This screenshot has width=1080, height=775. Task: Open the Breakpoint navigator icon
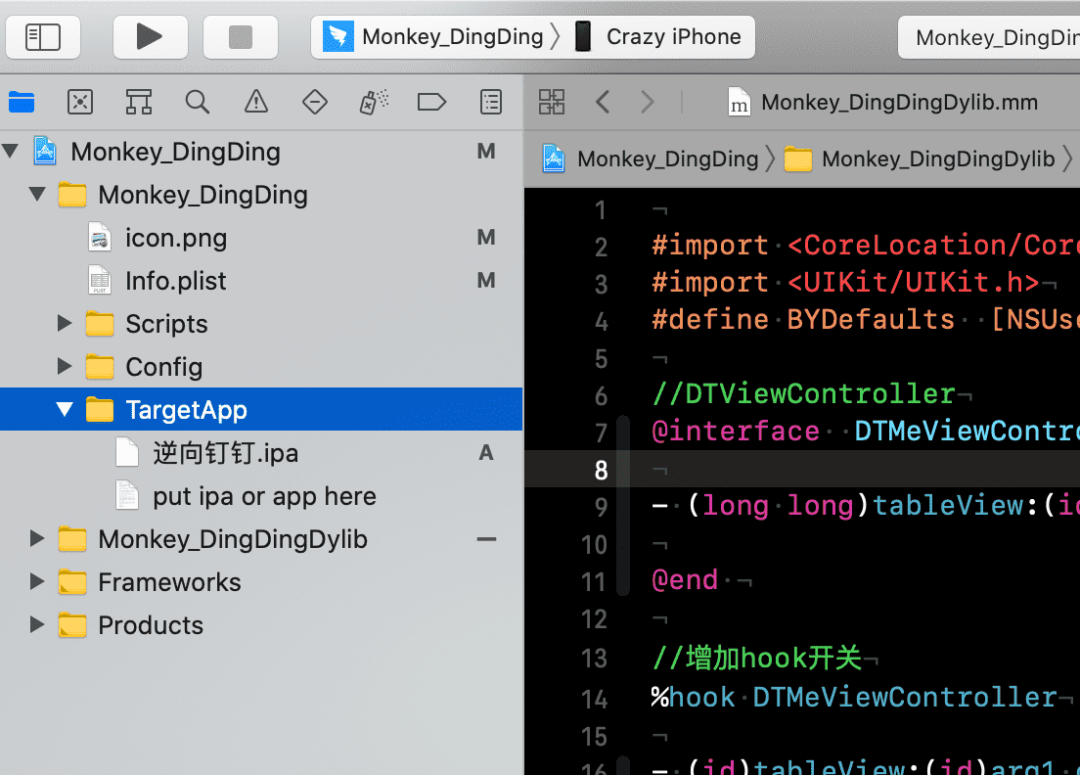[x=431, y=102]
